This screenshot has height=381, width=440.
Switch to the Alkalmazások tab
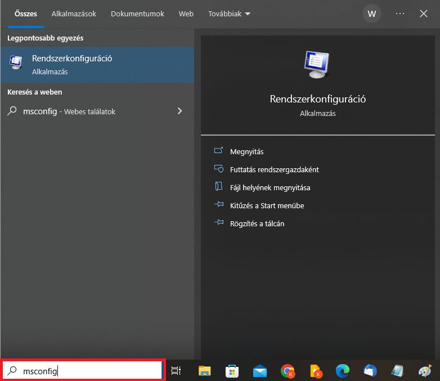(74, 14)
